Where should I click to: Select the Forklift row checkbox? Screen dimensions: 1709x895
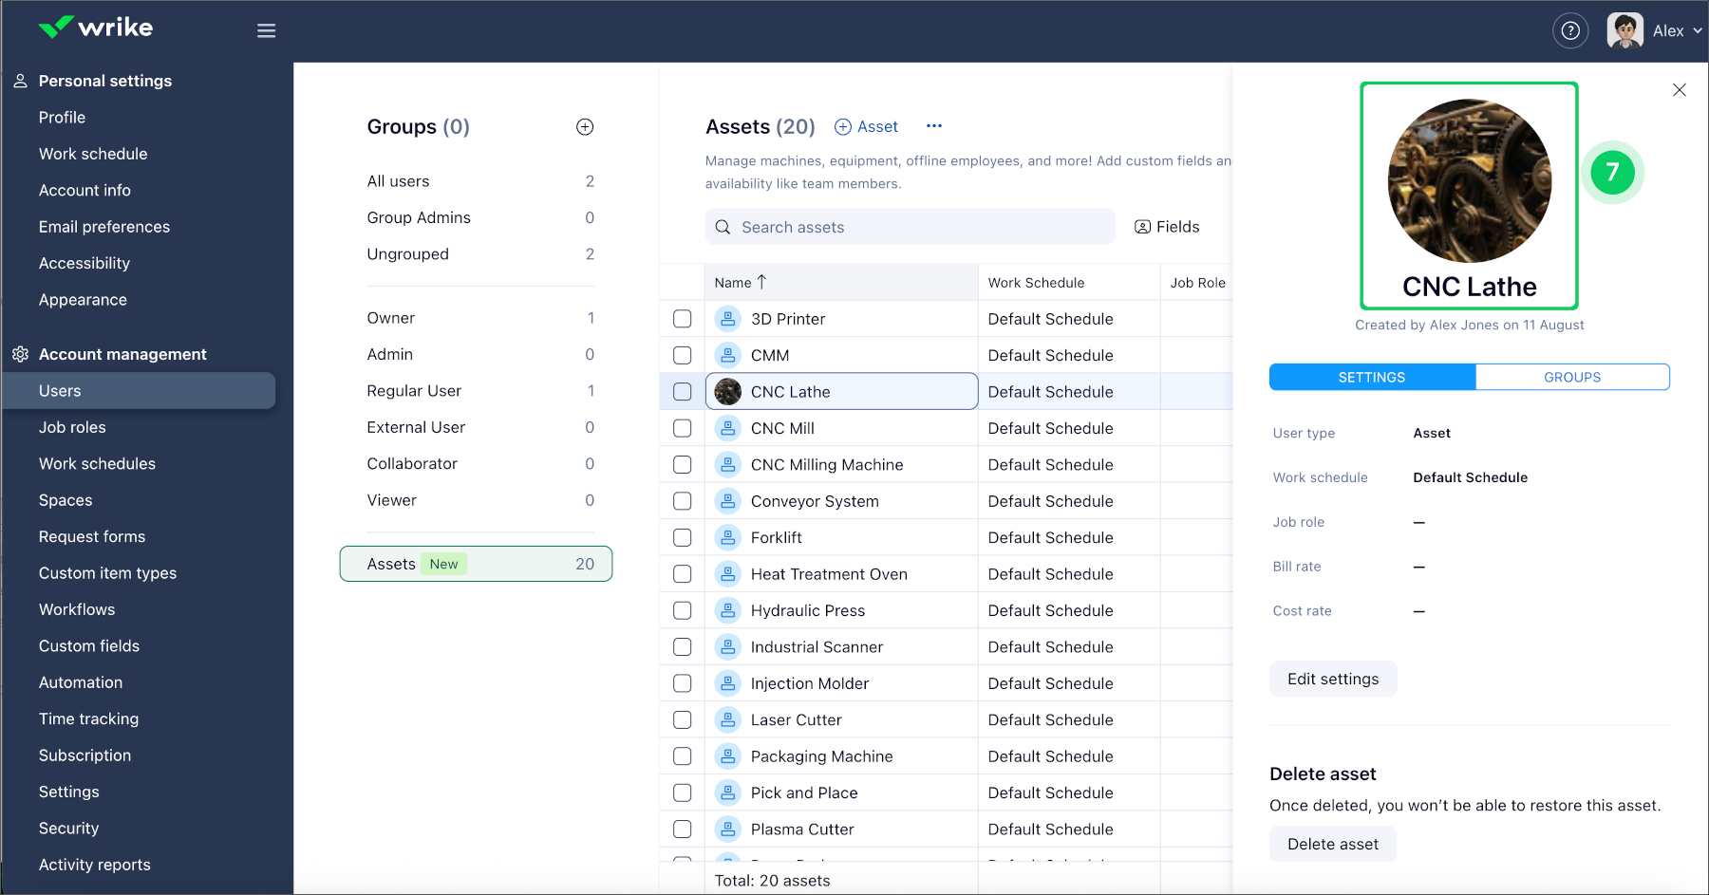point(682,538)
